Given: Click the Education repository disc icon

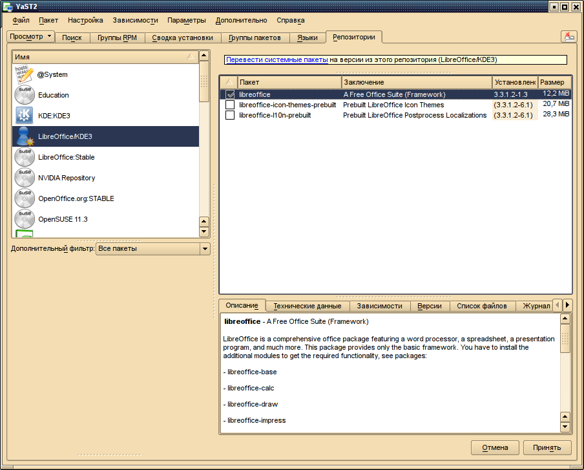Looking at the screenshot, I should click(25, 94).
